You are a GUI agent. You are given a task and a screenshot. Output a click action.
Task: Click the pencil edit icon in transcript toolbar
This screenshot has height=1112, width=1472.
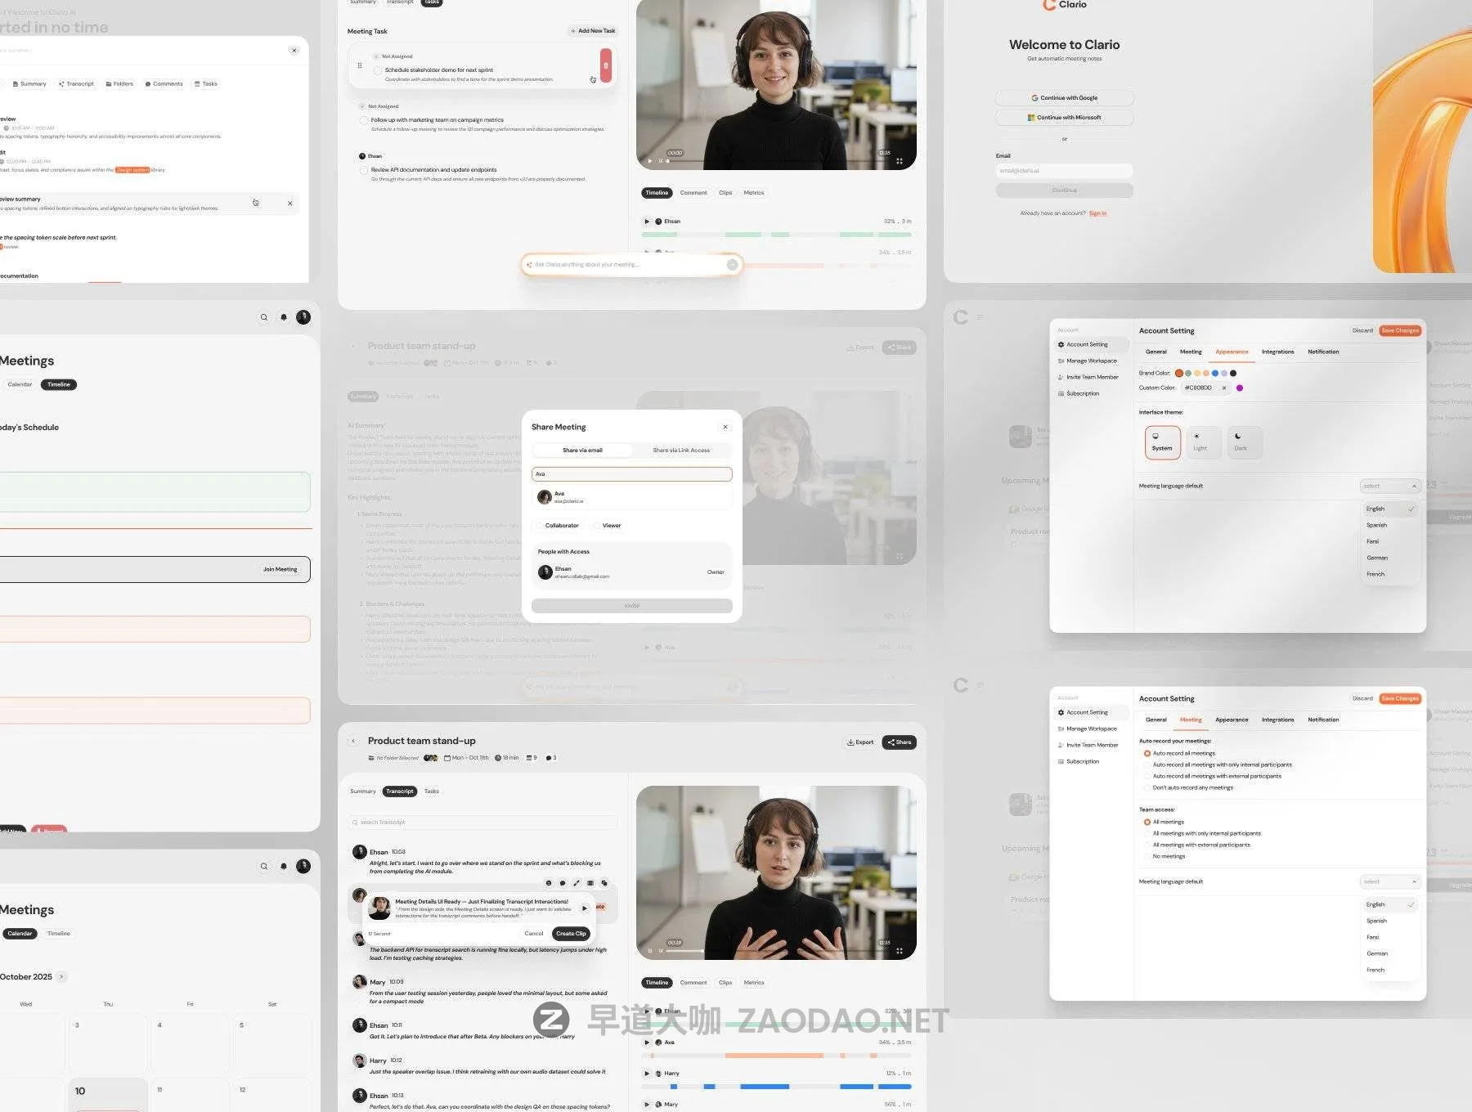577,883
